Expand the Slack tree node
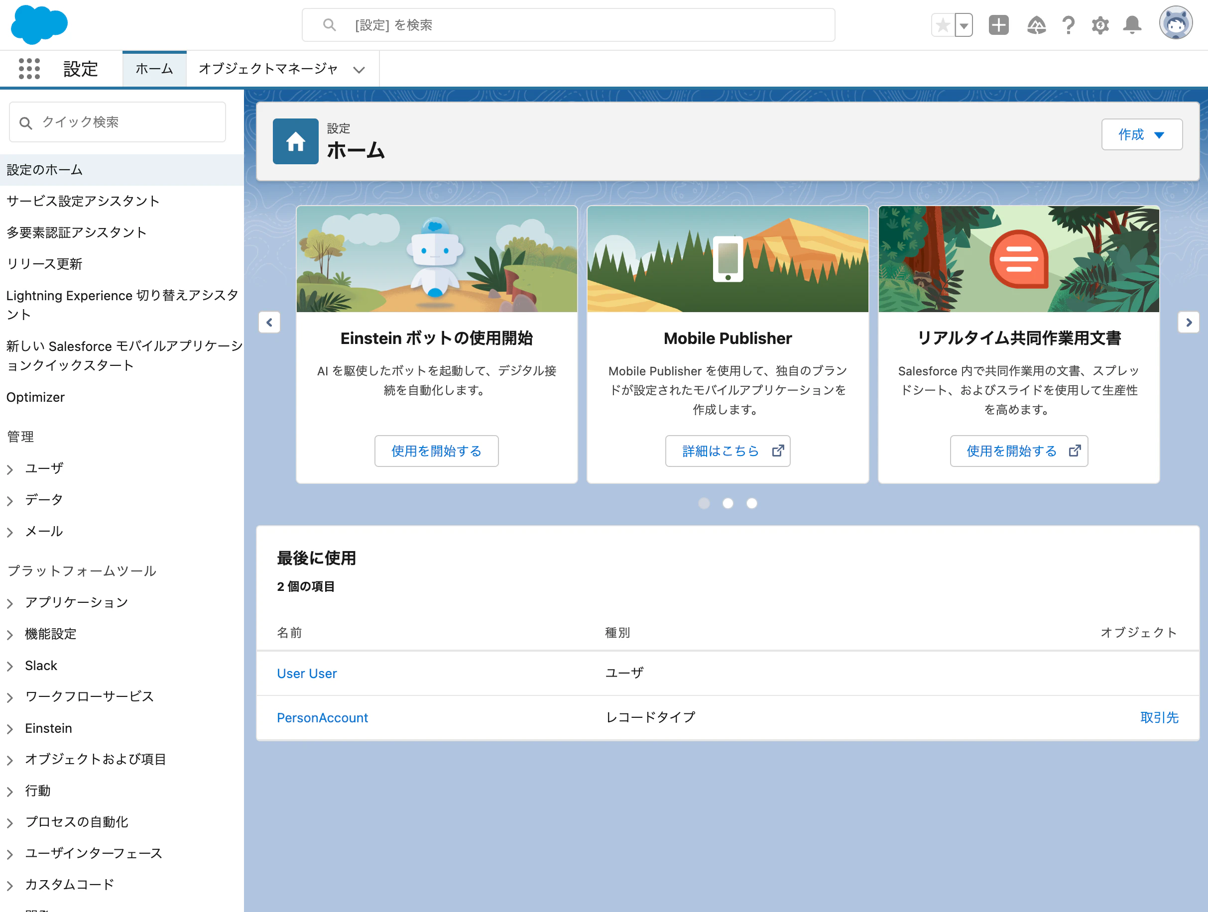1208x912 pixels. 10,666
